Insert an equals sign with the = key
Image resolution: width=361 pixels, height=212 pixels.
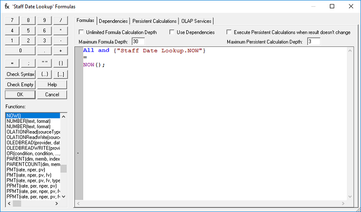click(x=12, y=63)
